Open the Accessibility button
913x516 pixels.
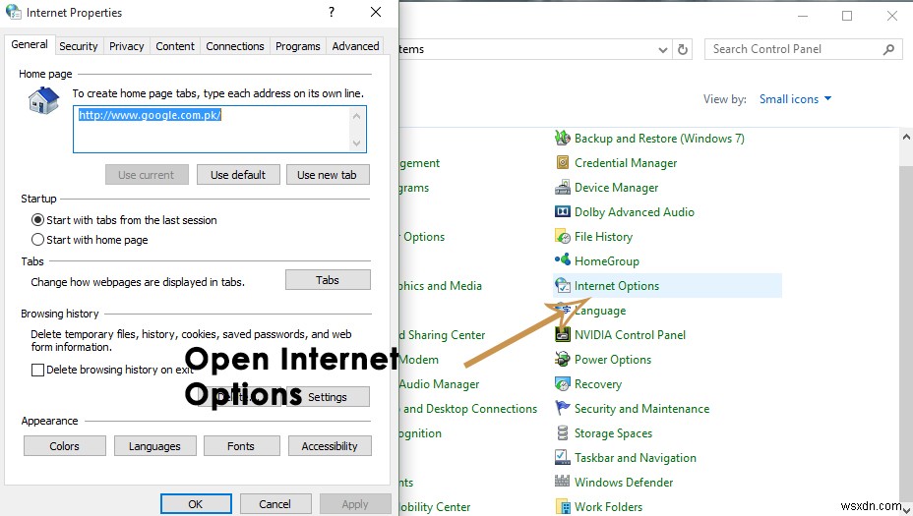[x=330, y=446]
